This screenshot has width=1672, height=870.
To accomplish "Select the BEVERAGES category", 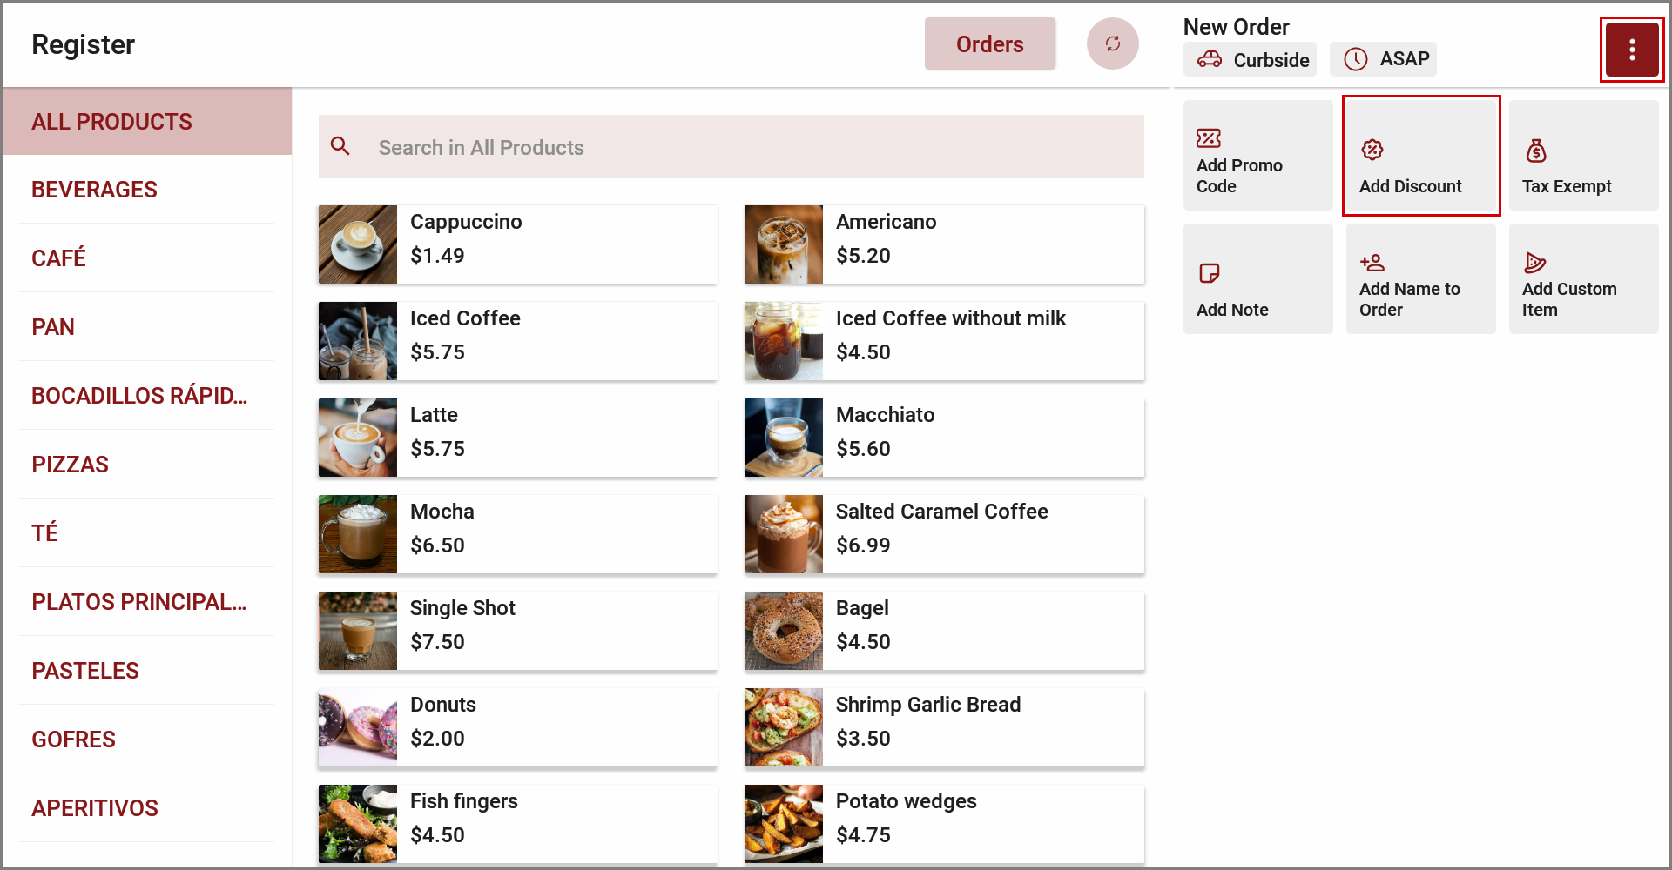I will click(x=94, y=190).
